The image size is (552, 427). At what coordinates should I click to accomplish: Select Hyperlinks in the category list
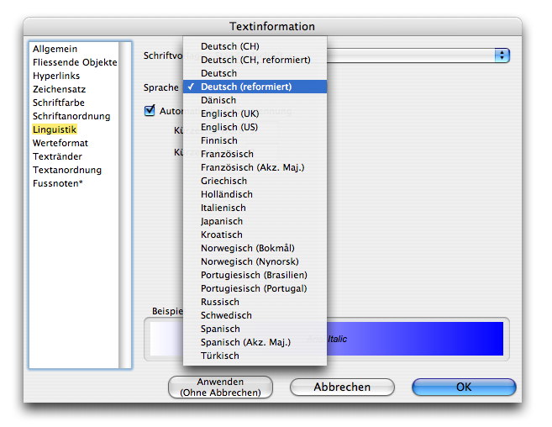pyautogui.click(x=56, y=76)
